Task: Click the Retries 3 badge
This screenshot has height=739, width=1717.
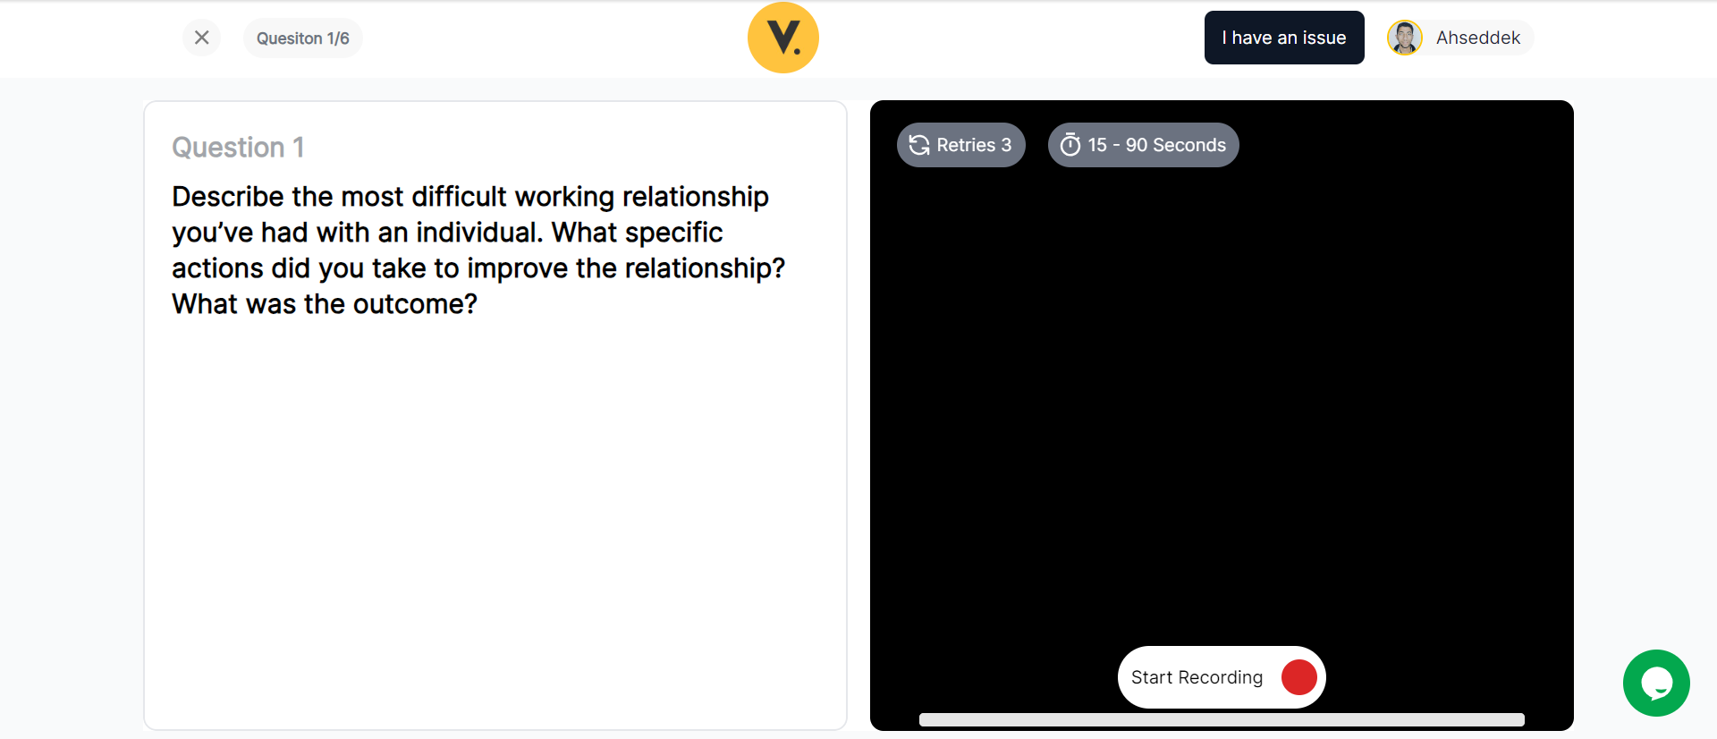Action: pos(961,145)
